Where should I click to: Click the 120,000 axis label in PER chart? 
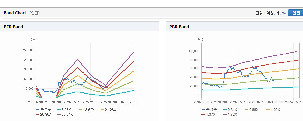point(29,60)
